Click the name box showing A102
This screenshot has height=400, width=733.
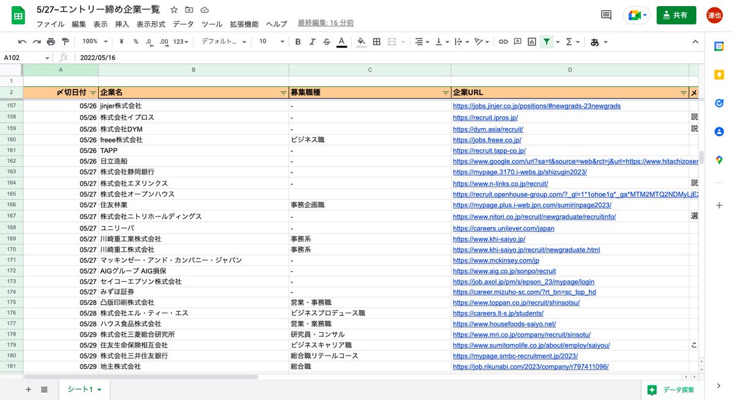point(27,58)
